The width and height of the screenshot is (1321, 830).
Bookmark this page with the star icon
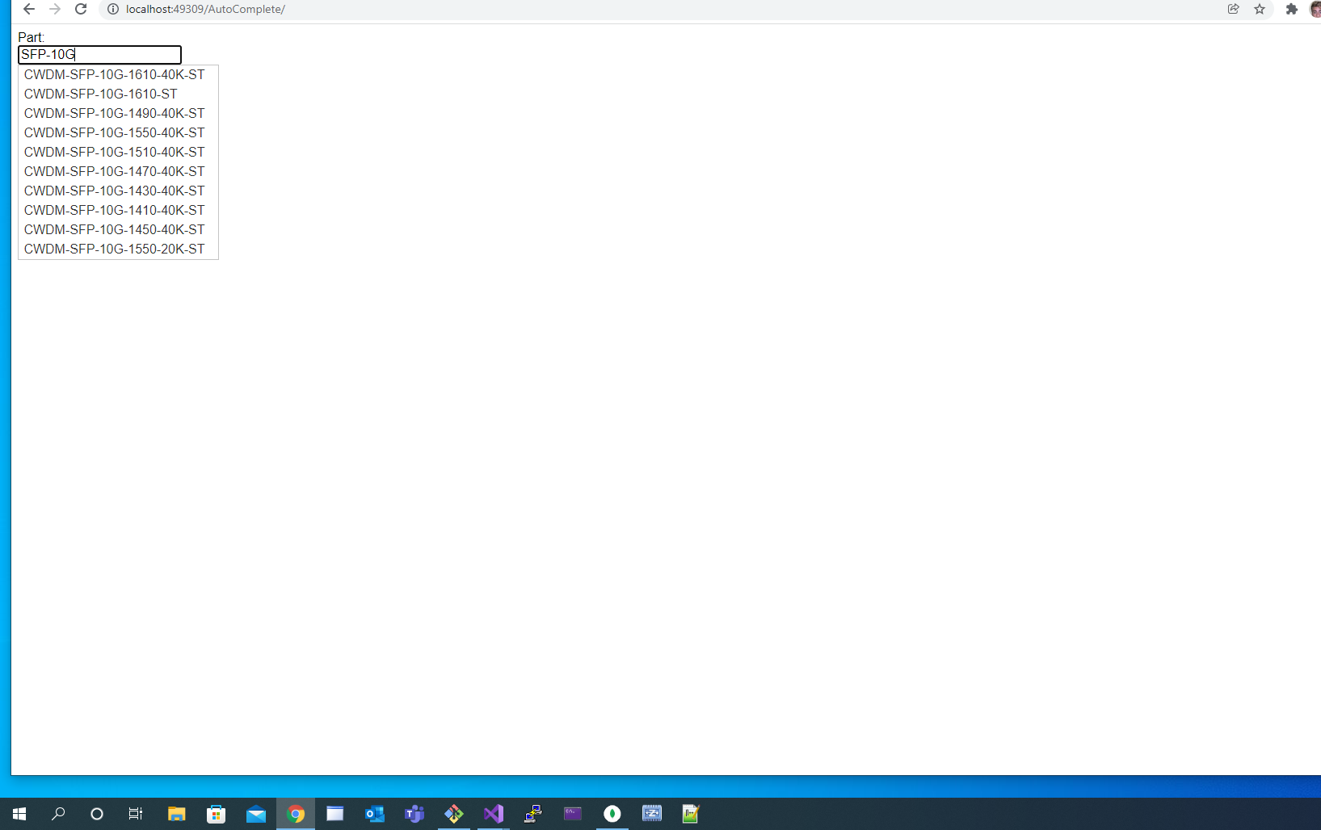(1260, 9)
